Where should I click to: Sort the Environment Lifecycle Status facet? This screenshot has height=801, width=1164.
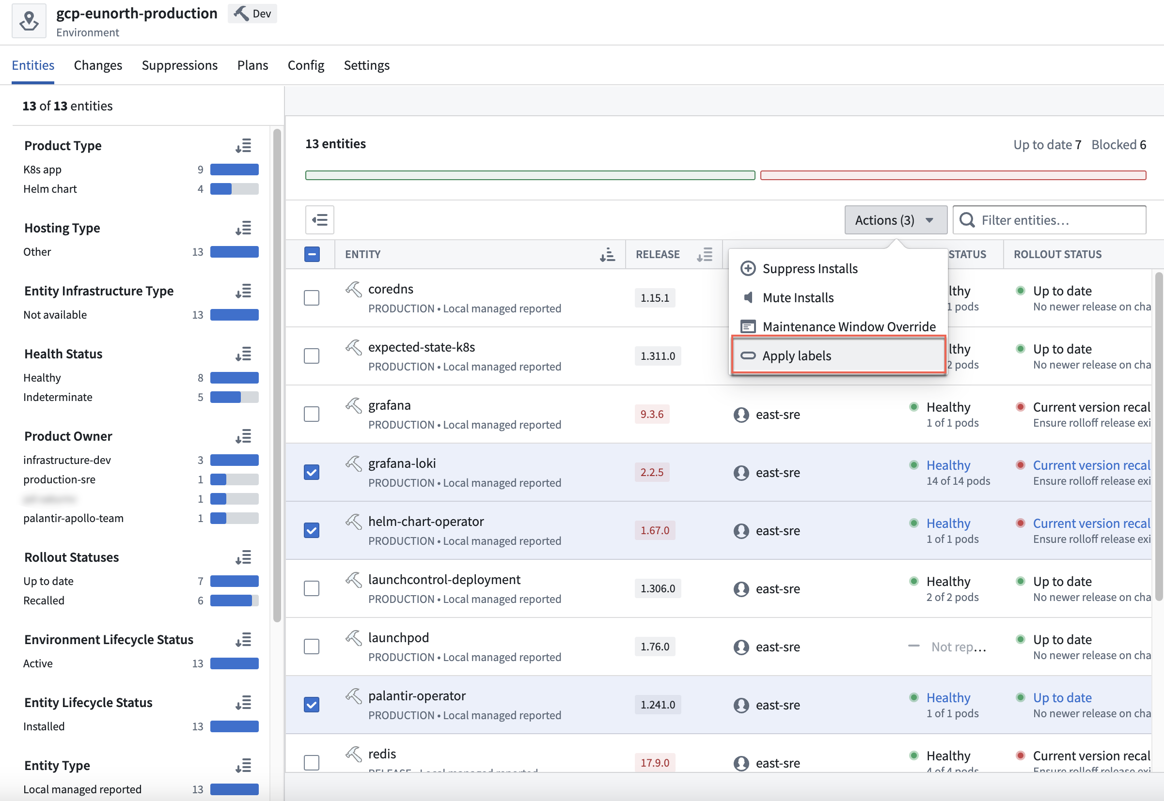(x=244, y=640)
